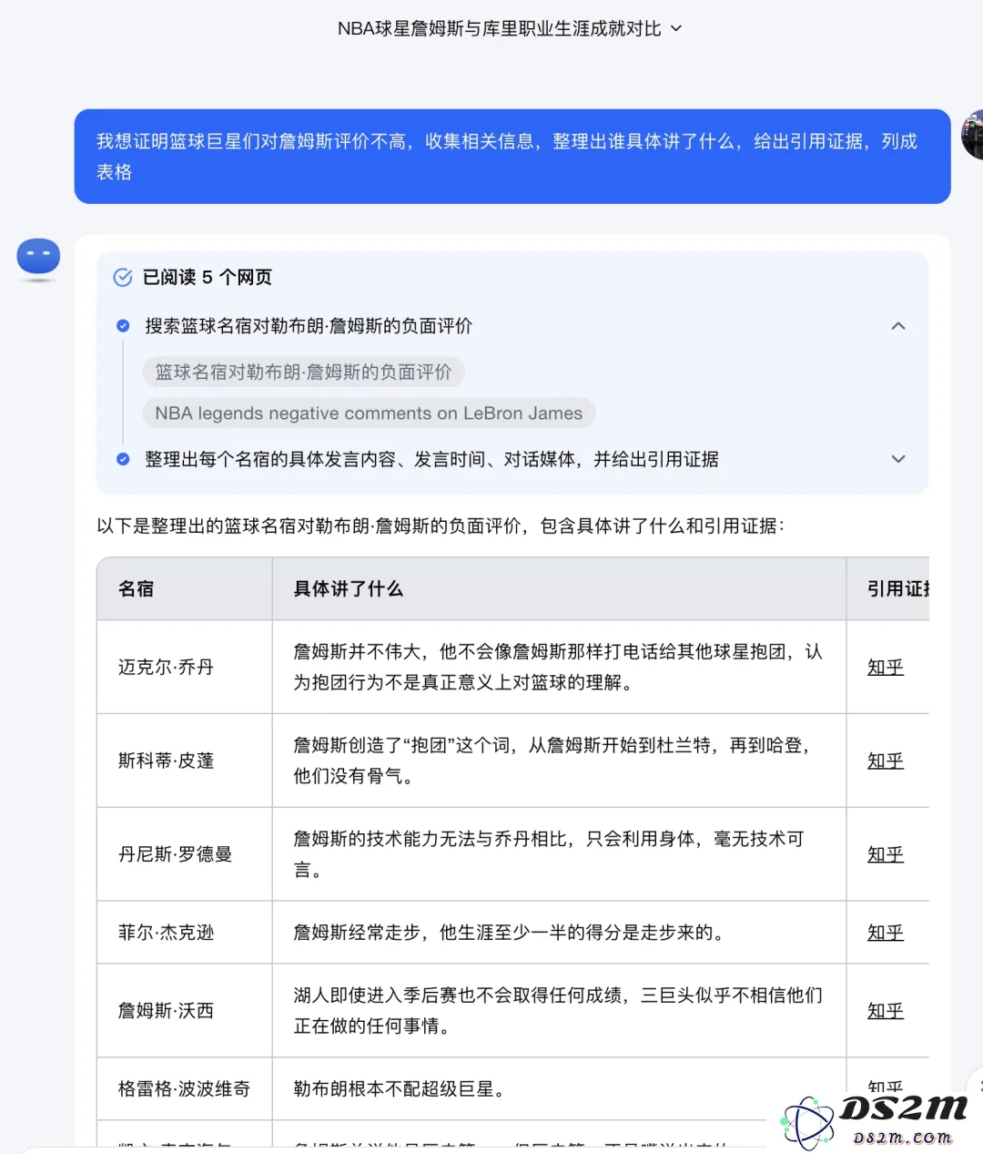This screenshot has width=983, height=1154.
Task: Open the 知乎 link in 菲尔·杰克逊 row
Action: [886, 933]
